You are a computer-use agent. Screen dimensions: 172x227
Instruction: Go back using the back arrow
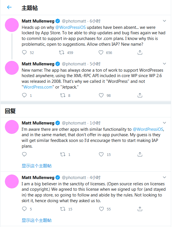(9, 7)
